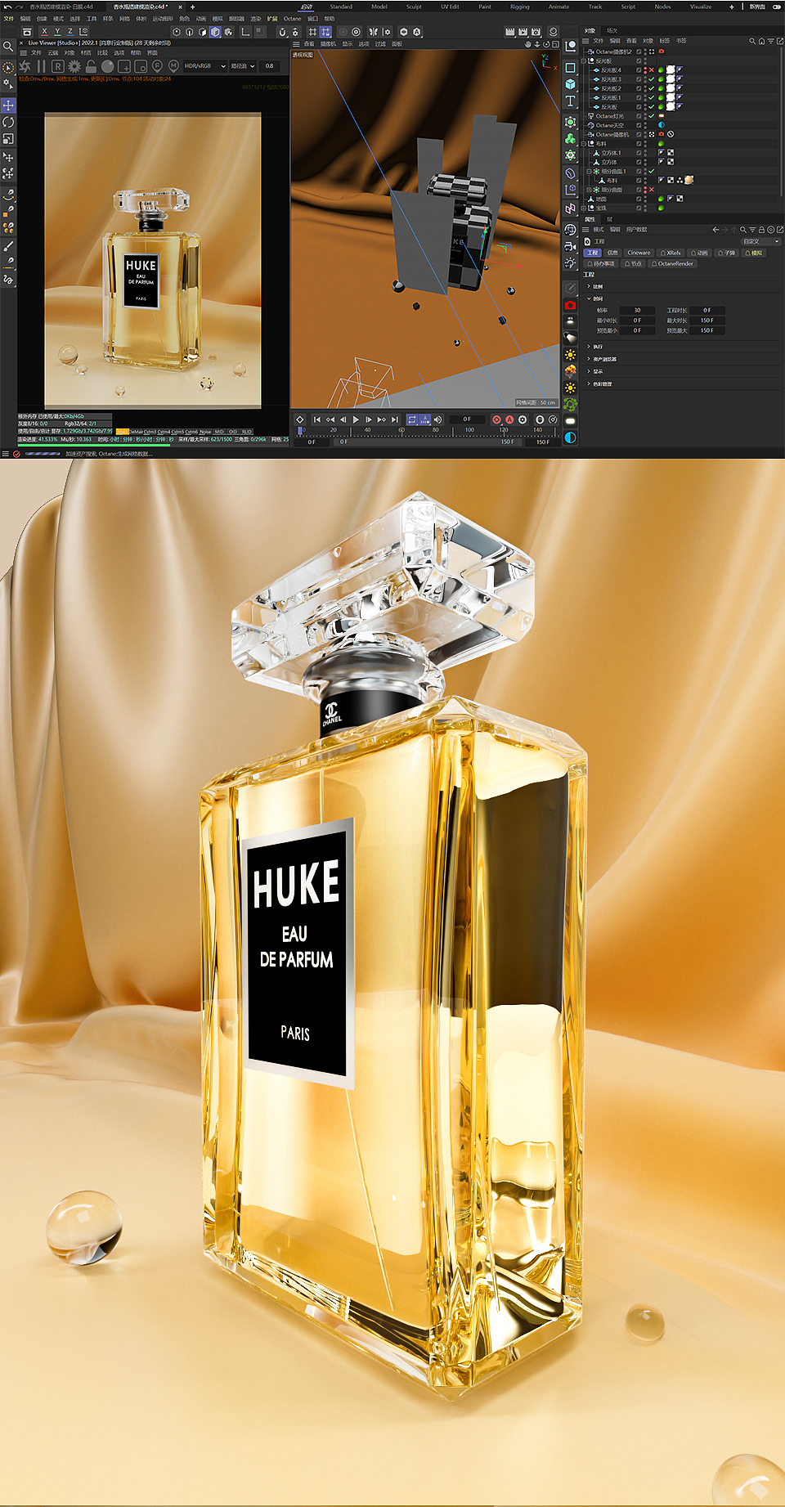This screenshot has height=1507, width=785.
Task: Click the timeline playhead at frame 0
Action: [300, 430]
